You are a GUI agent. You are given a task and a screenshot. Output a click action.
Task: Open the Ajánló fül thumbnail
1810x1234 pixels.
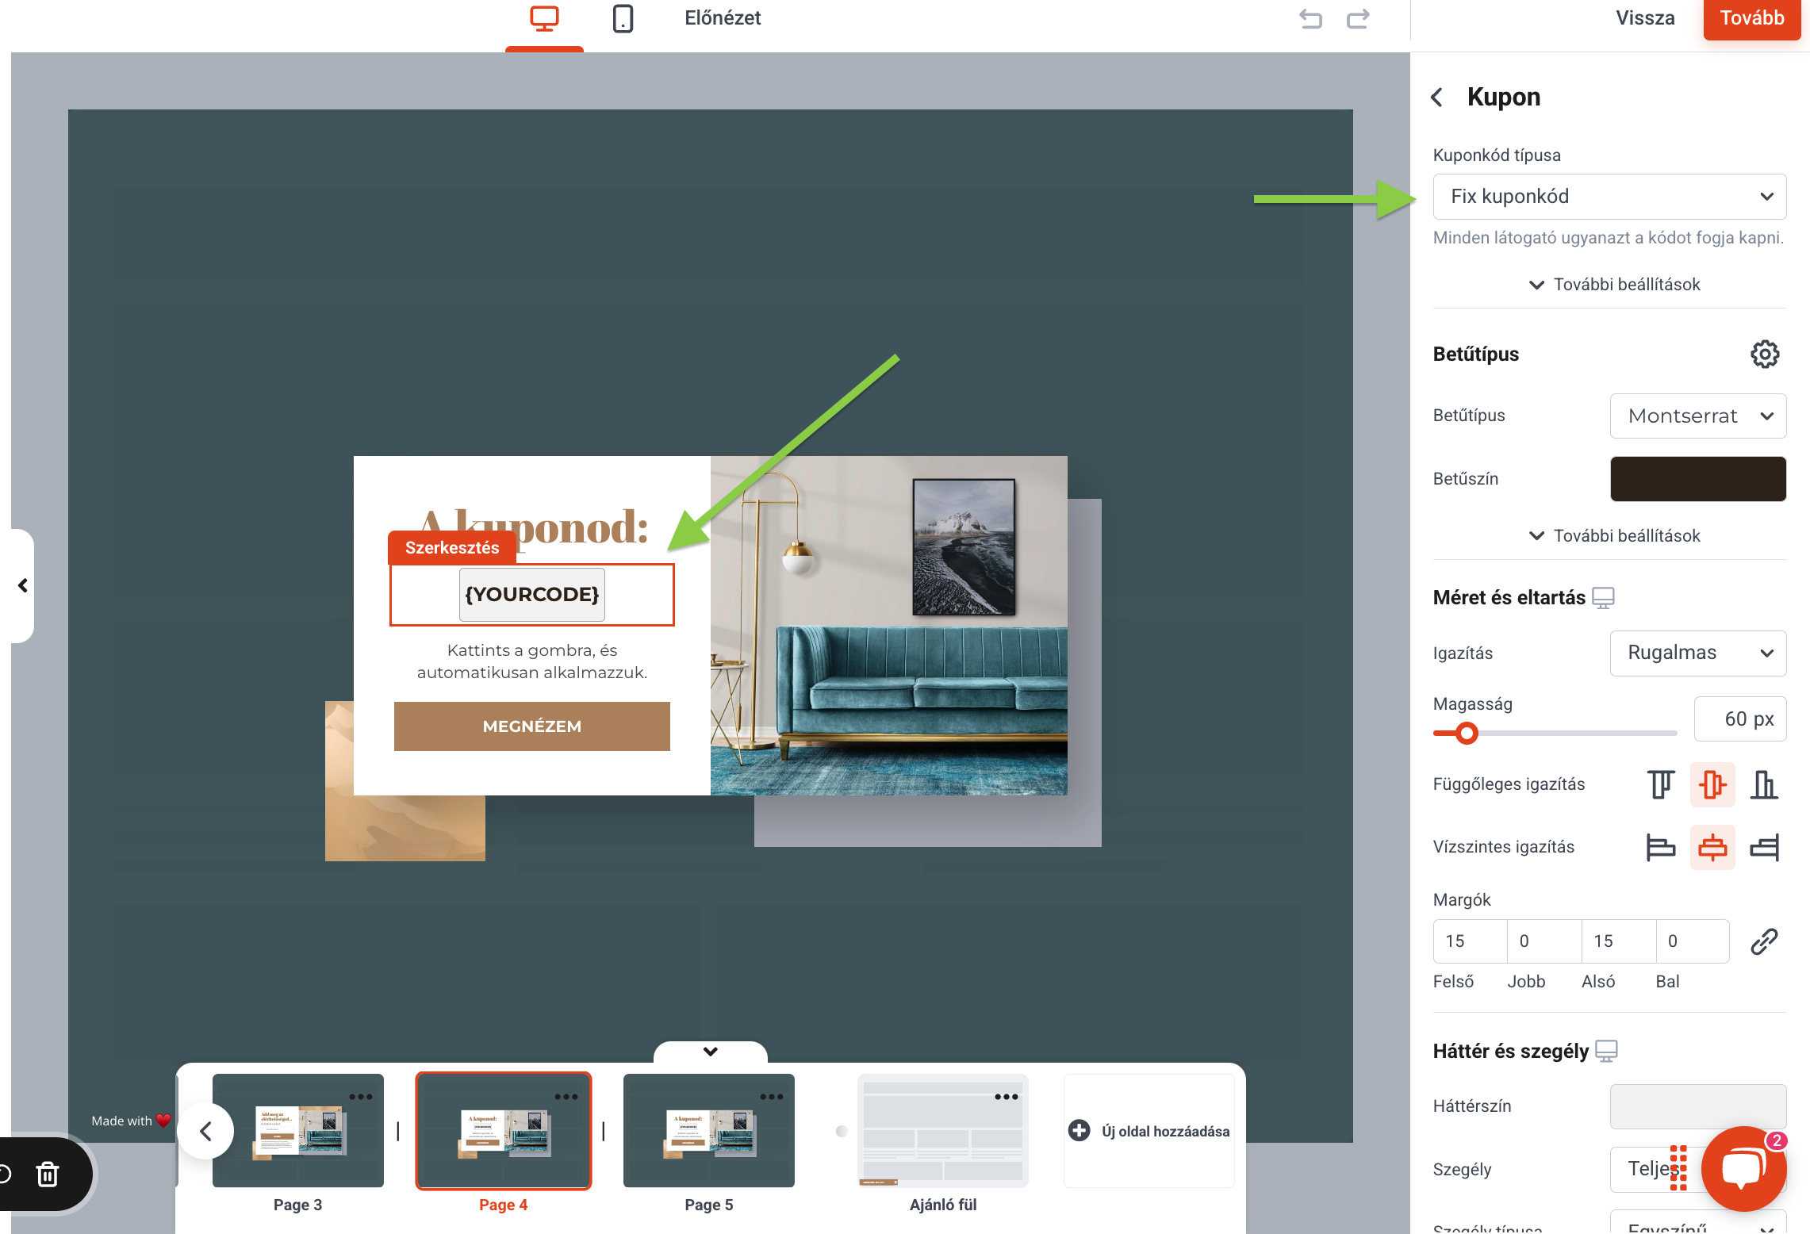click(x=943, y=1131)
